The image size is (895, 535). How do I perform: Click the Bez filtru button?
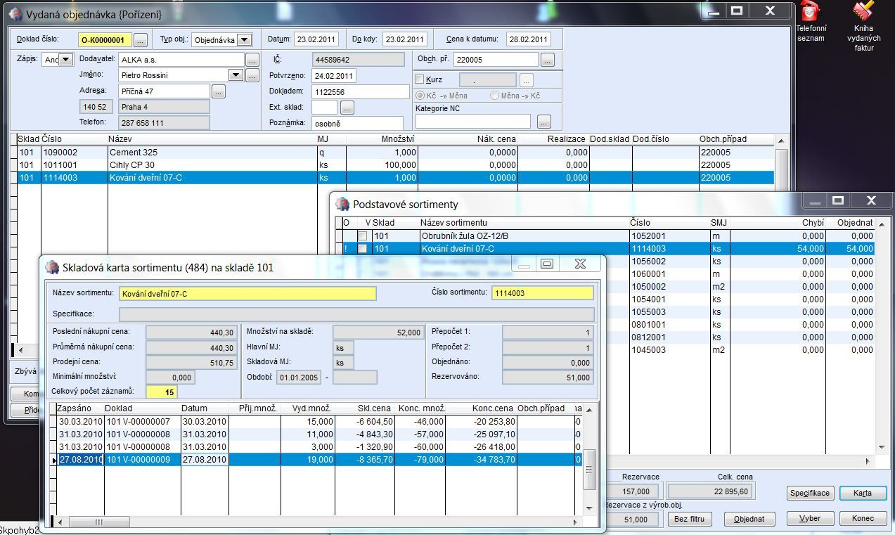689,519
